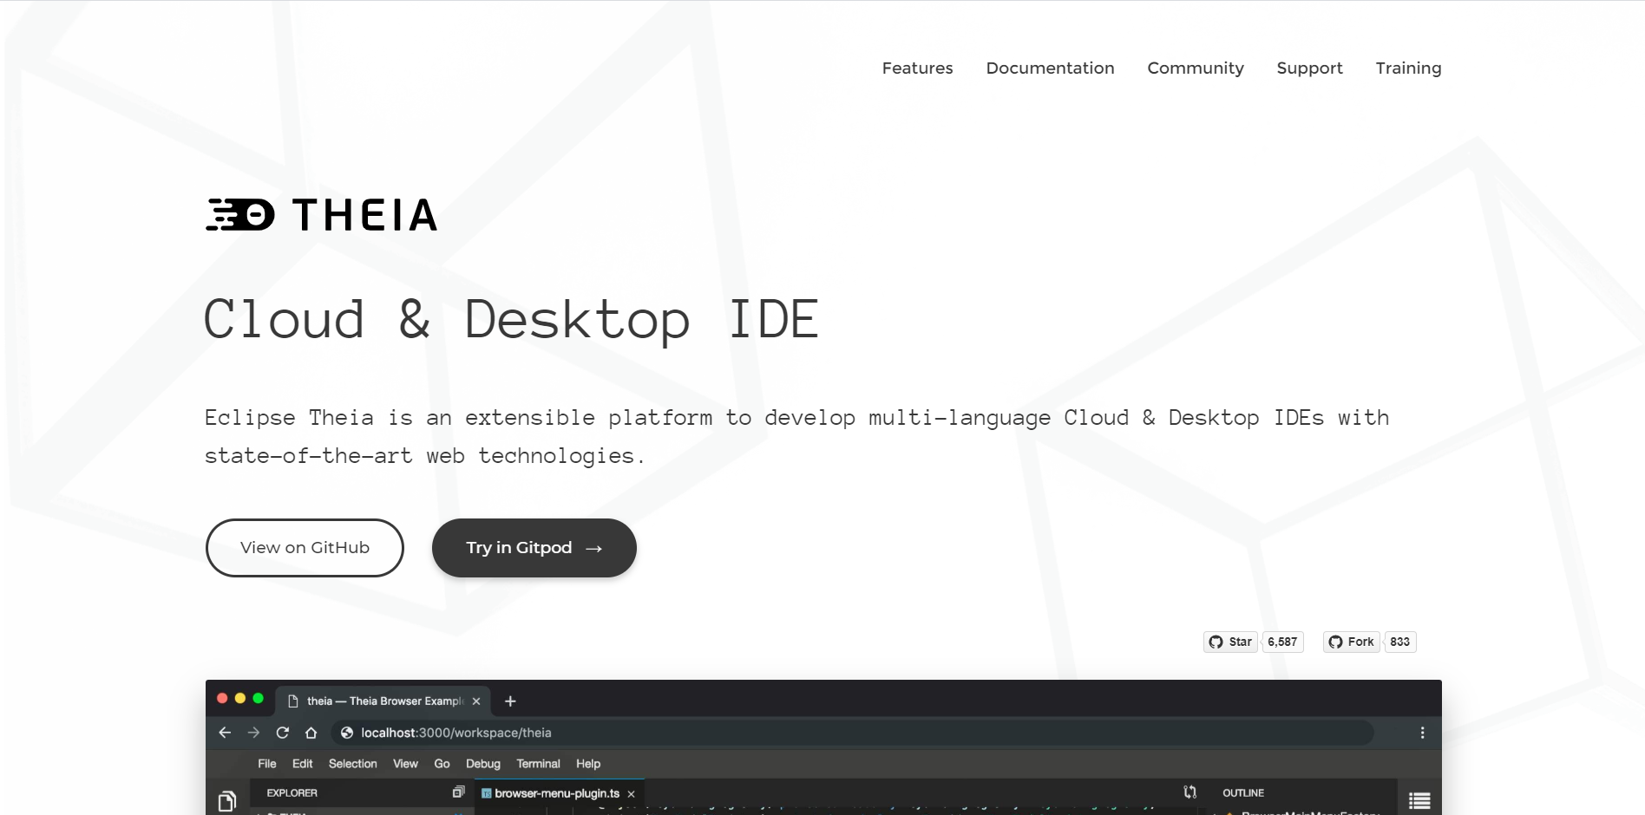Screen dimensions: 1645x815
Task: Click the home icon in browser toolbar
Action: point(311,733)
